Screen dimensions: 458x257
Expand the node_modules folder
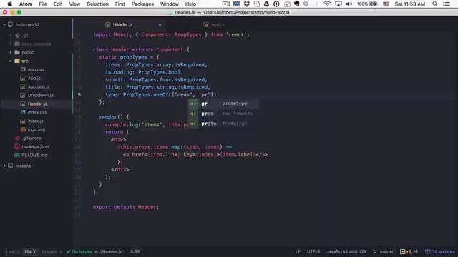click(x=11, y=44)
